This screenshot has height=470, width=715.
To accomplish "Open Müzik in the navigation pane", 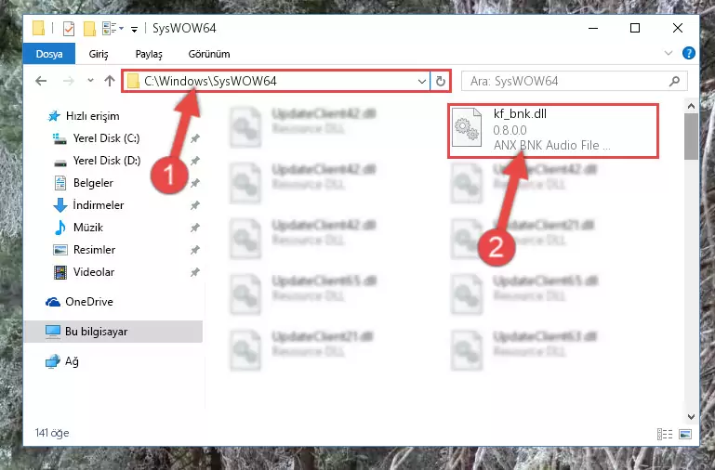I will (88, 228).
